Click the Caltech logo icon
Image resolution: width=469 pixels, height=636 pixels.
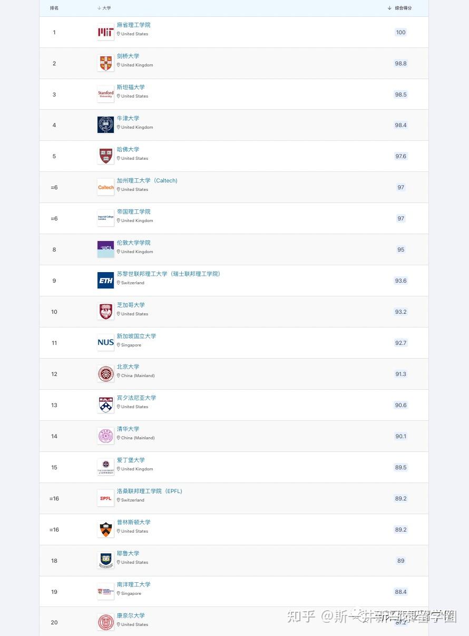pos(105,187)
